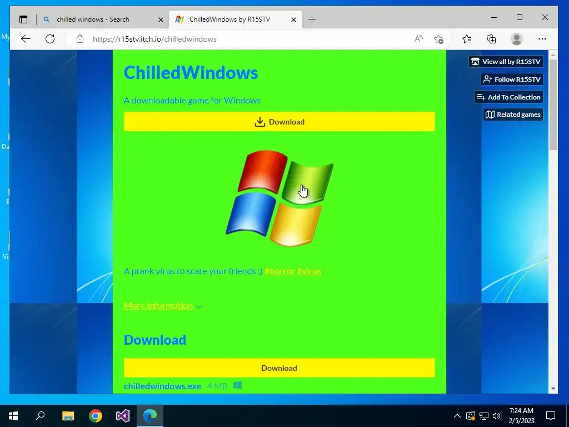Add ChilledWindows to a collection
This screenshot has height=427, width=569.
pyautogui.click(x=508, y=97)
